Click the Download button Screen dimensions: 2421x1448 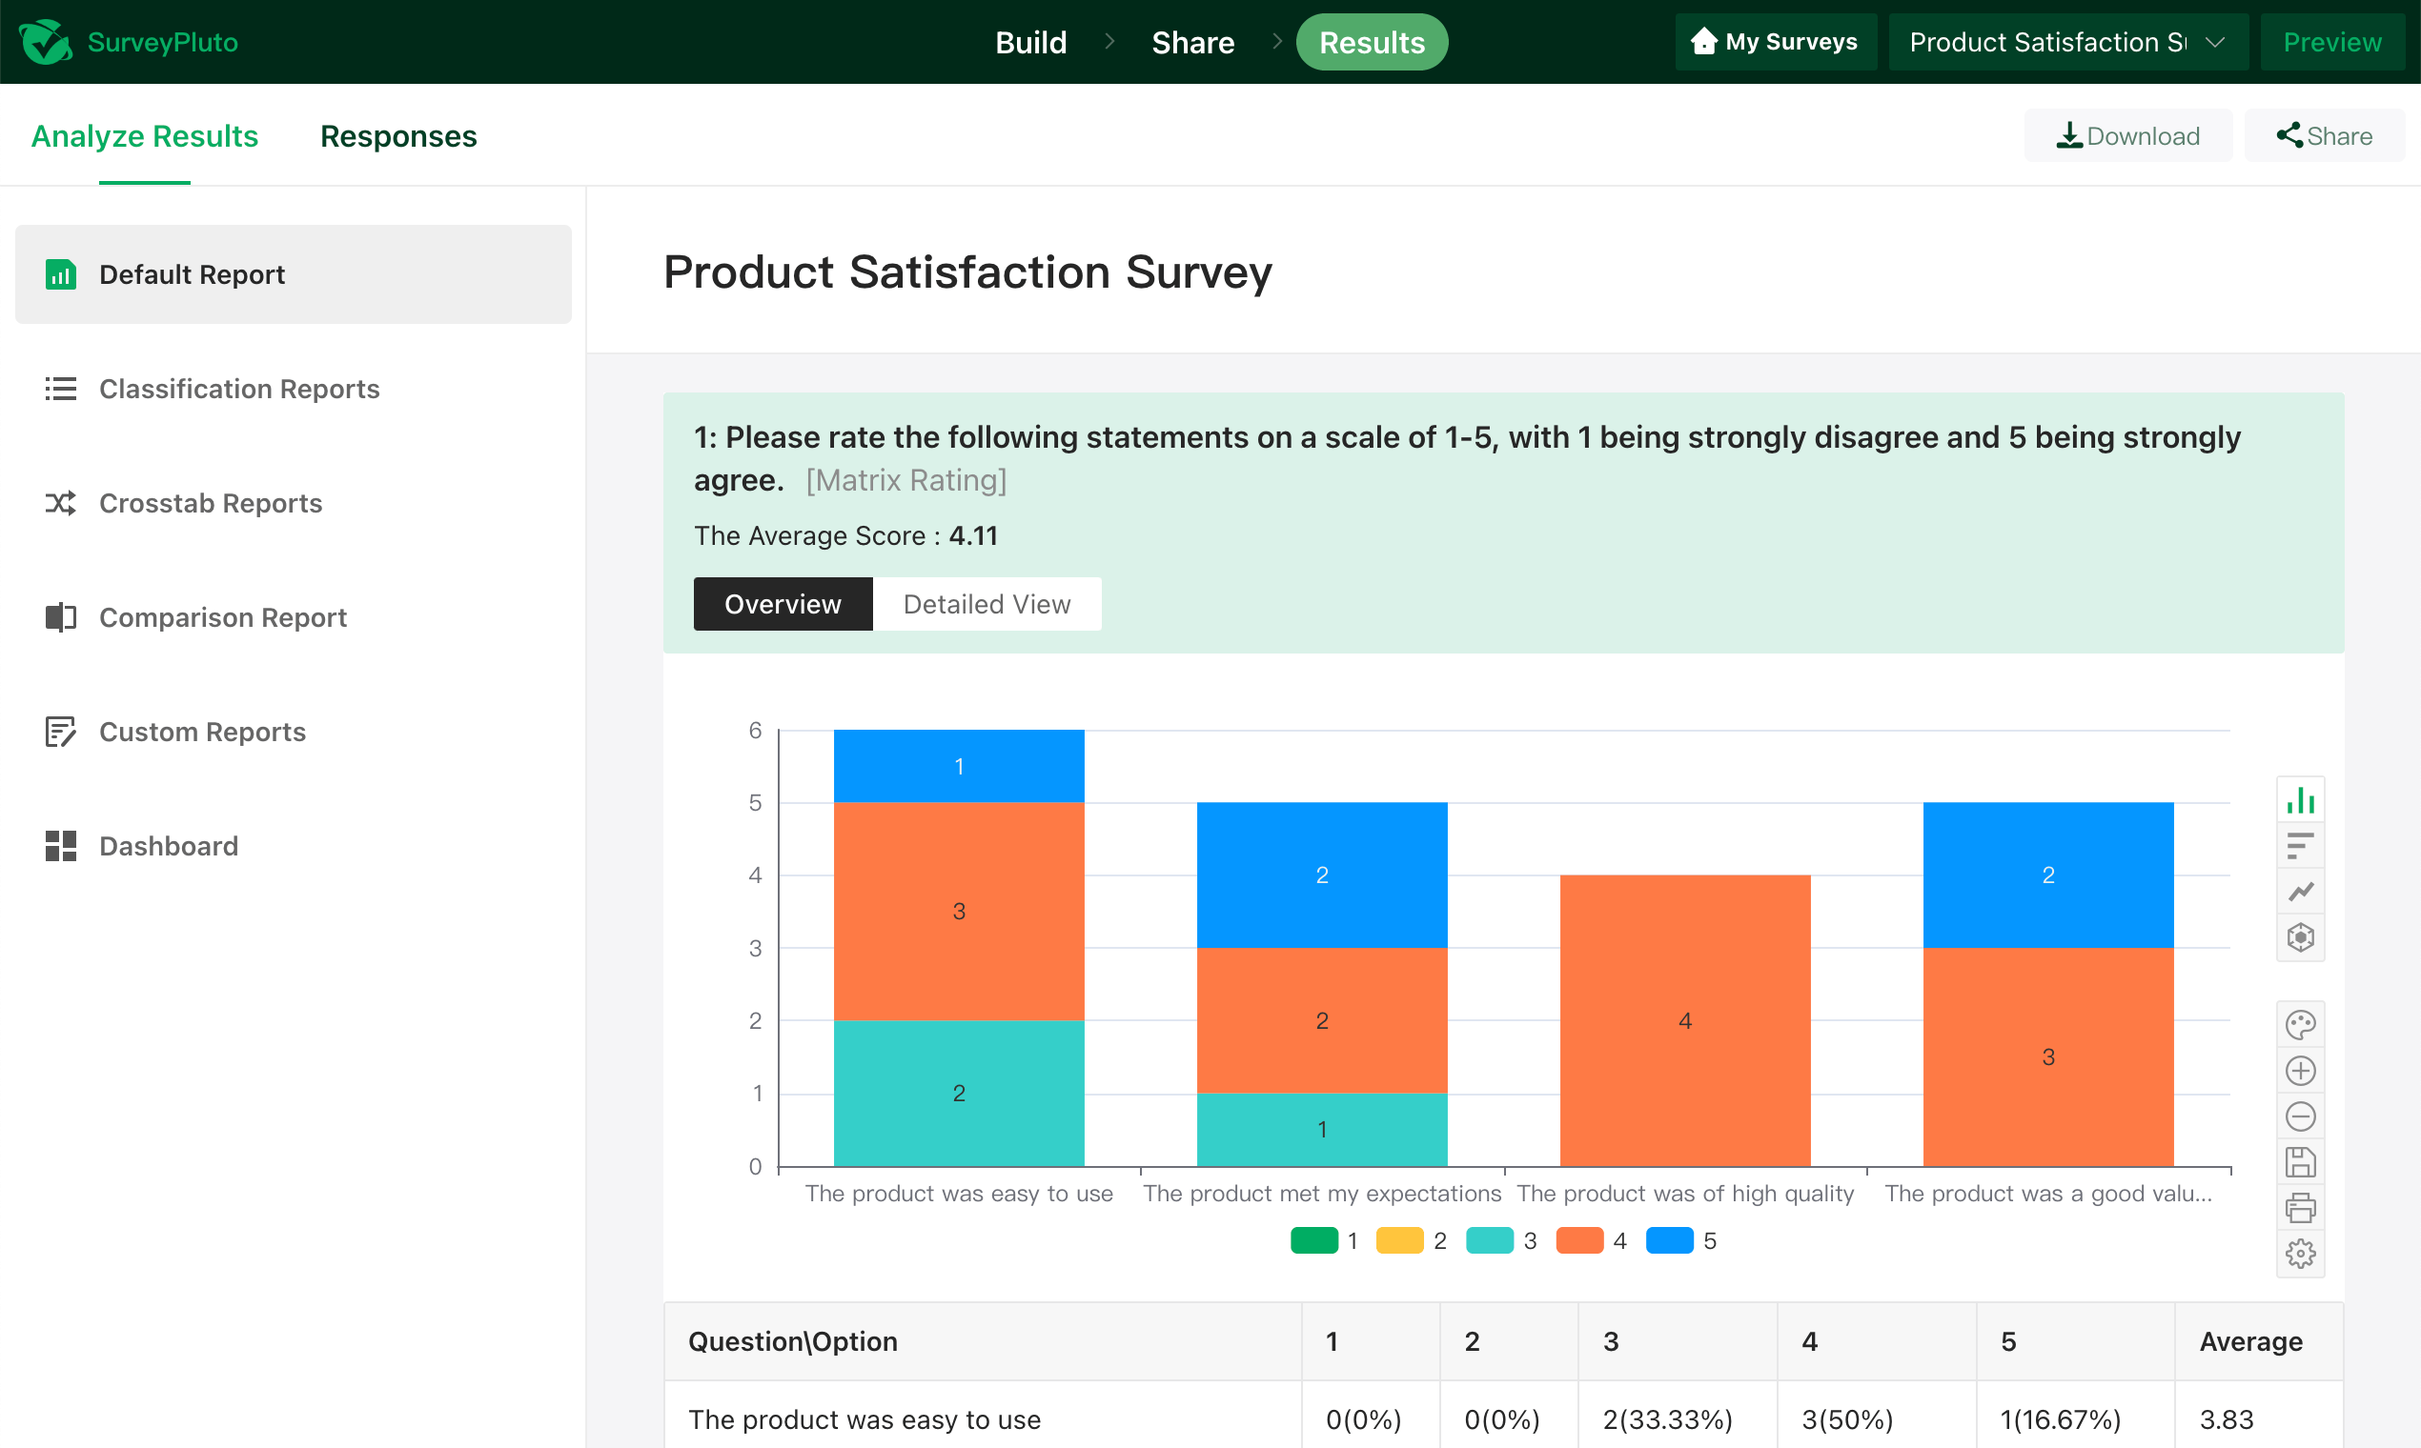coord(2128,135)
